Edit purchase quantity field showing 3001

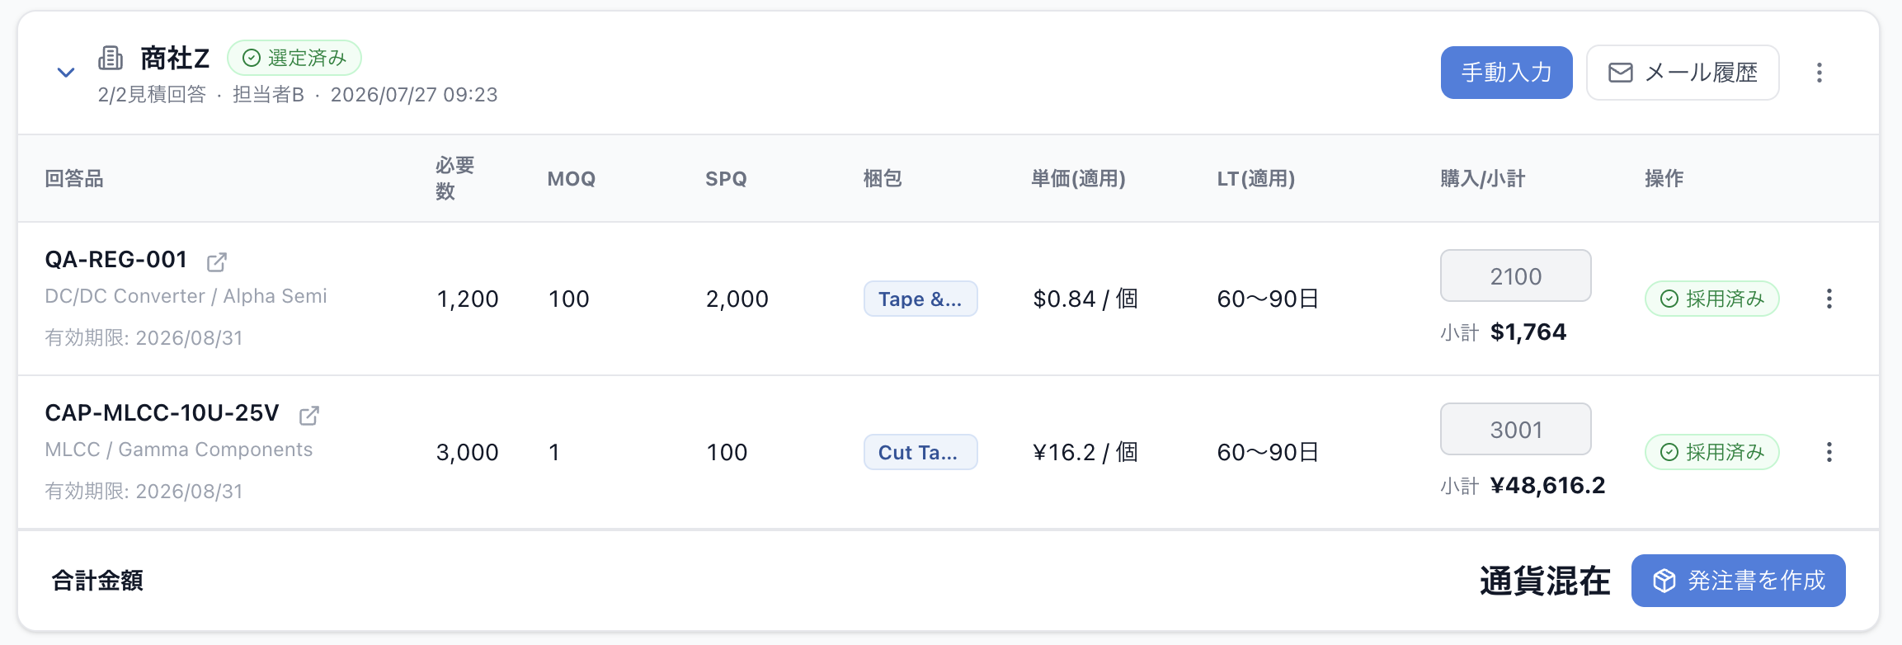1516,429
